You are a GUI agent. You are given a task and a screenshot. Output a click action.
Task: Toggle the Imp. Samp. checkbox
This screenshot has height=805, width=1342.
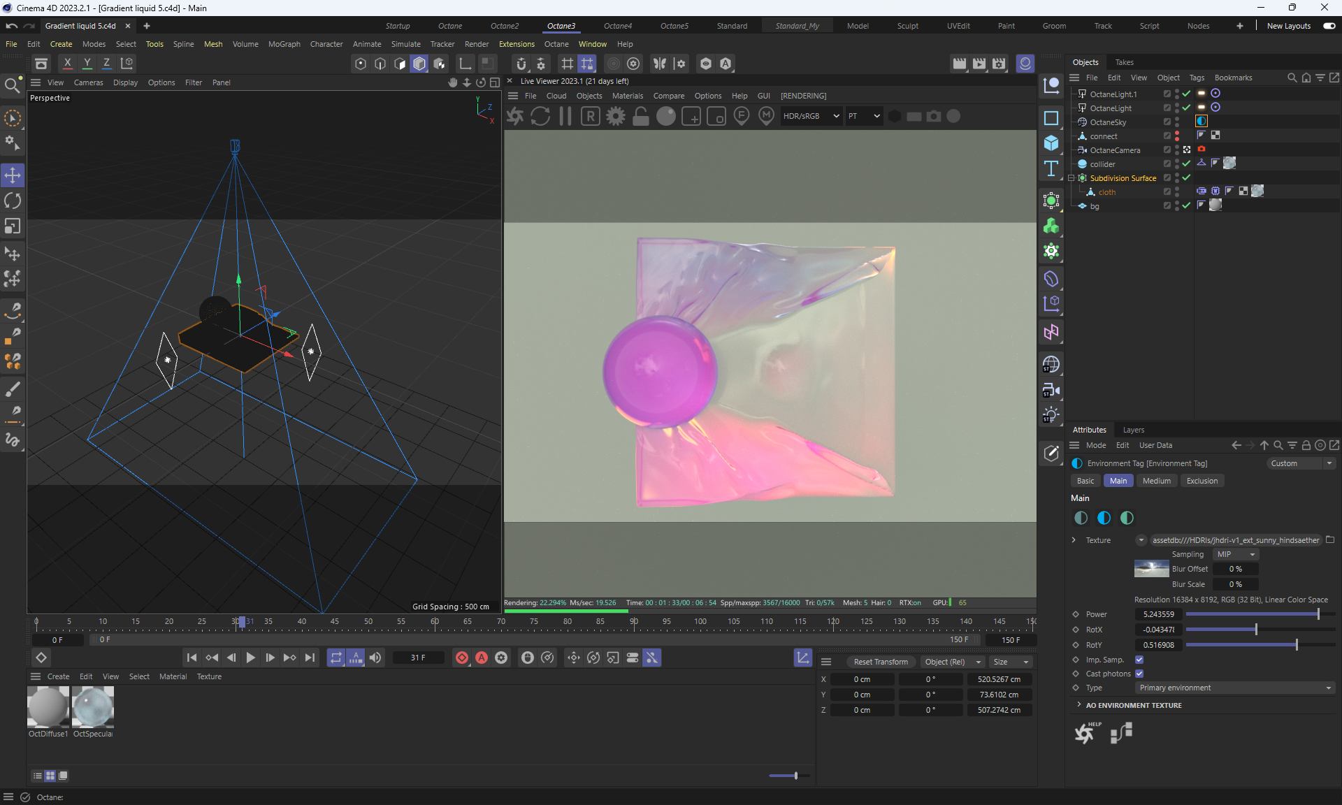tap(1139, 660)
